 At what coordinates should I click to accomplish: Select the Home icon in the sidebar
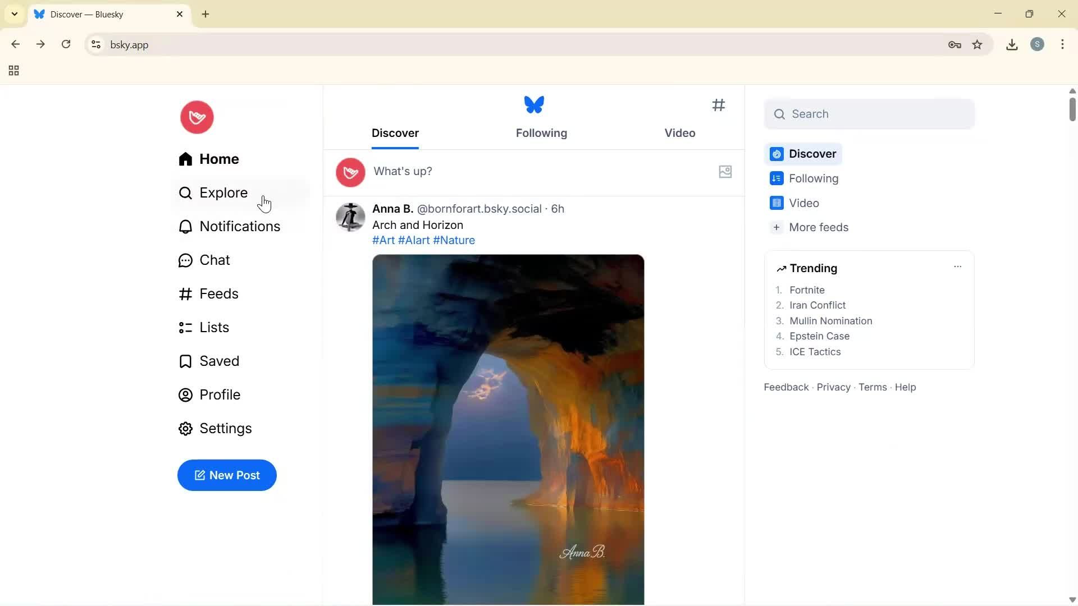click(185, 159)
